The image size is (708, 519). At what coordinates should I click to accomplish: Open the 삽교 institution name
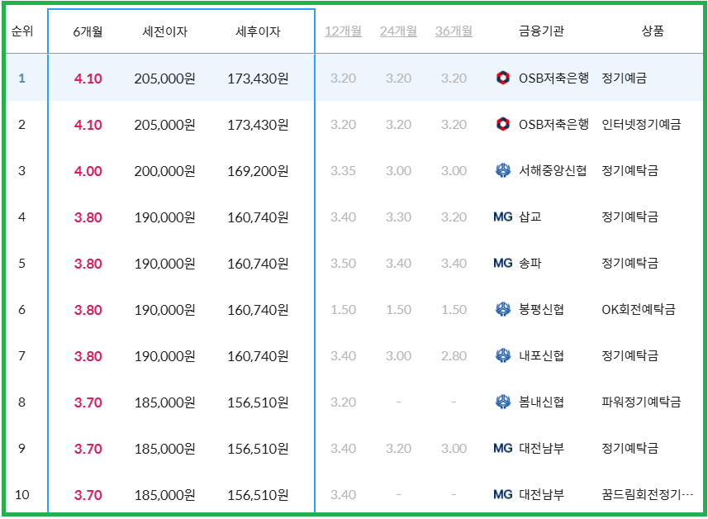click(530, 217)
